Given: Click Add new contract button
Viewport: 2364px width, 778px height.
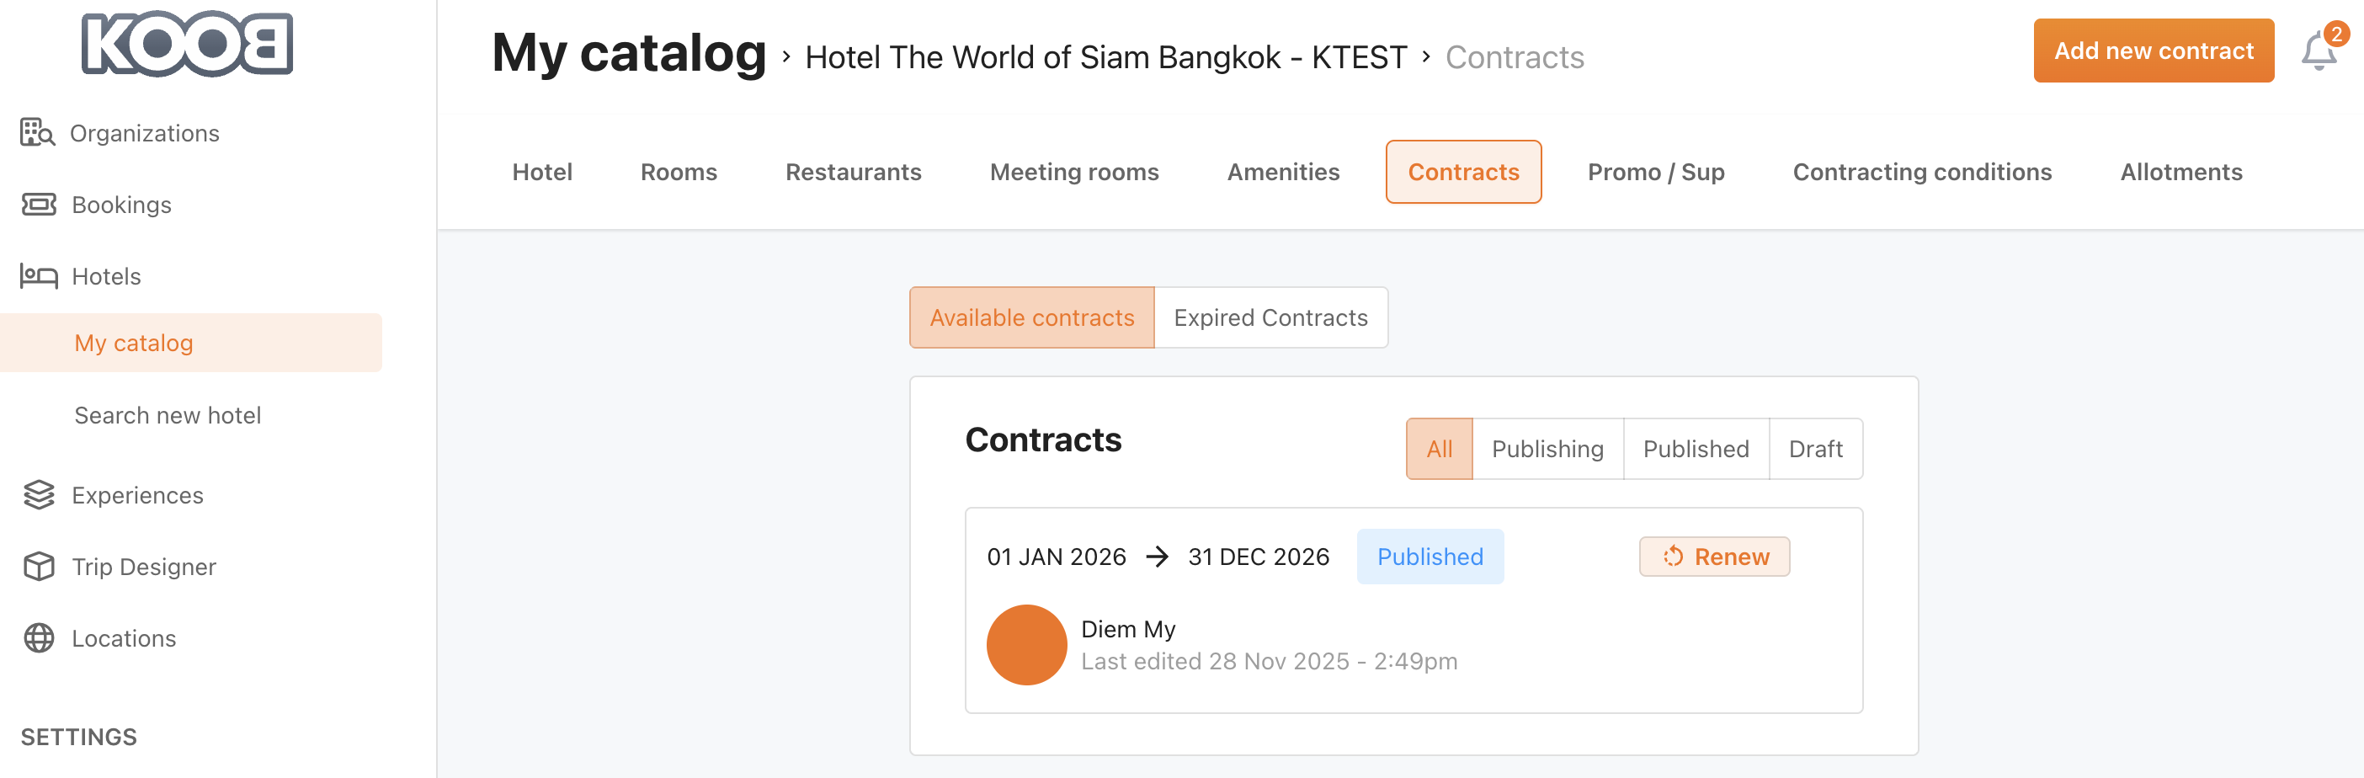Looking at the screenshot, I should point(2153,51).
